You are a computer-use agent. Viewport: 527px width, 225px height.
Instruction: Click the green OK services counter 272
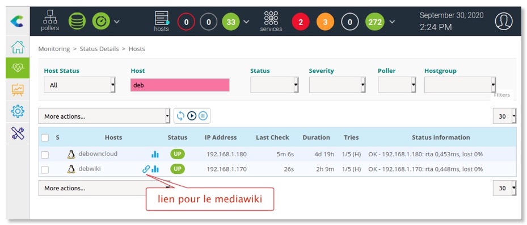pos(375,22)
